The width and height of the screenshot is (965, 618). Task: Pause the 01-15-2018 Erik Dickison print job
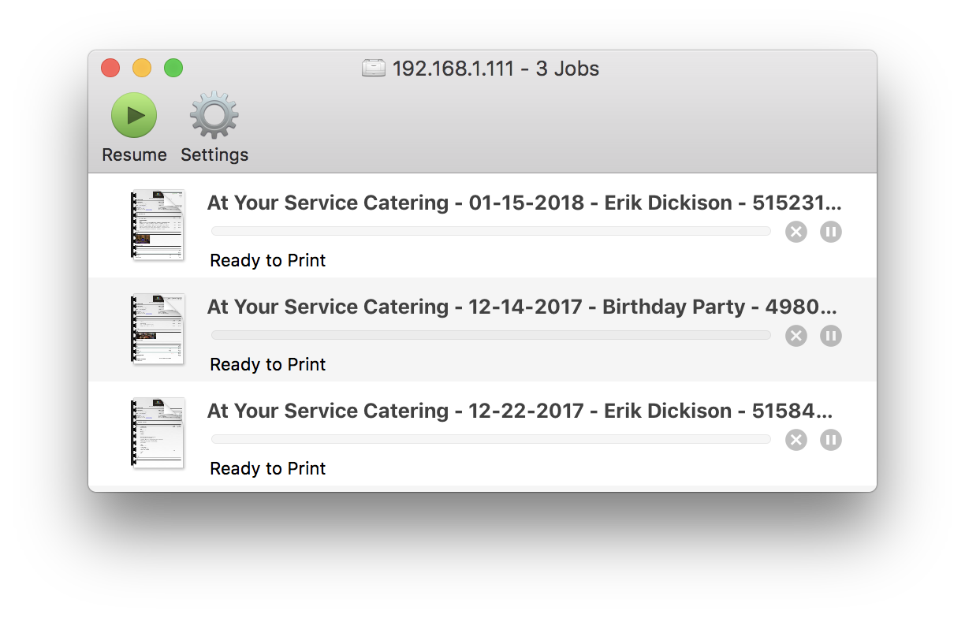(831, 232)
